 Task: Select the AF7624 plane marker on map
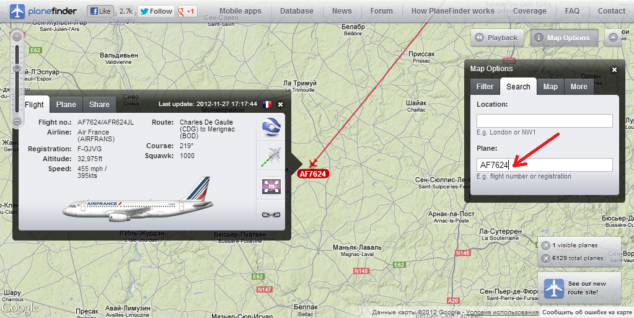[x=312, y=174]
